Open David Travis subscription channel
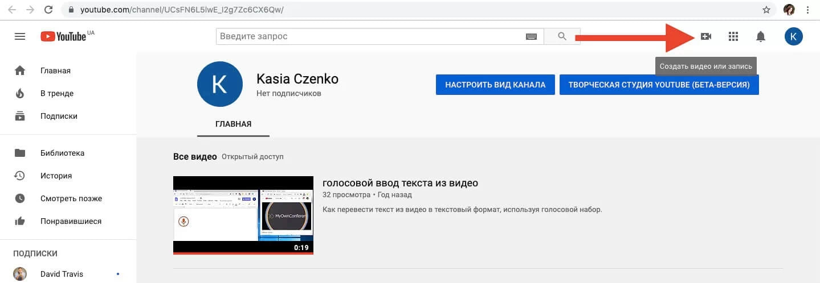This screenshot has height=283, width=820. pyautogui.click(x=68, y=274)
